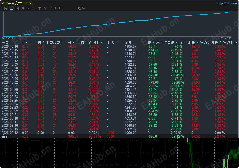Click the 余额 column header
239x168 pixels.
coord(129,43)
